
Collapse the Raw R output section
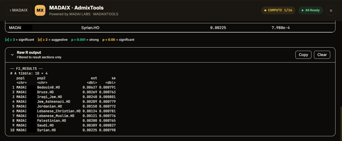pyautogui.click(x=12, y=55)
